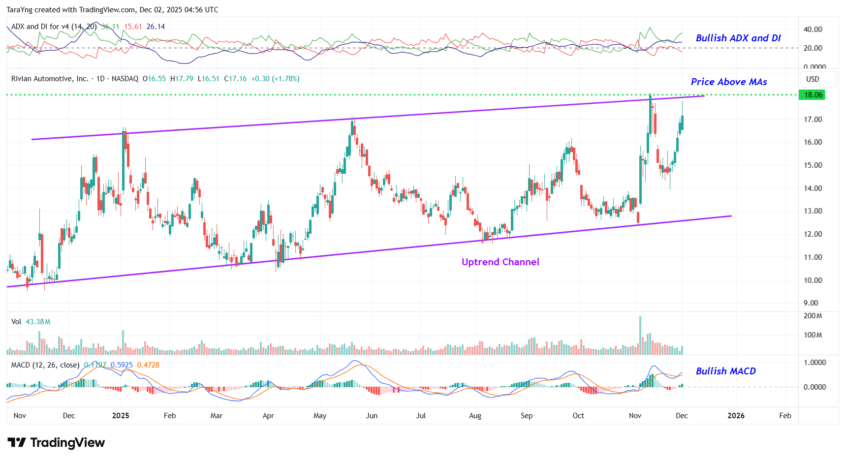Open the USD currency selector
The height and width of the screenshot is (461, 845).
coord(813,79)
